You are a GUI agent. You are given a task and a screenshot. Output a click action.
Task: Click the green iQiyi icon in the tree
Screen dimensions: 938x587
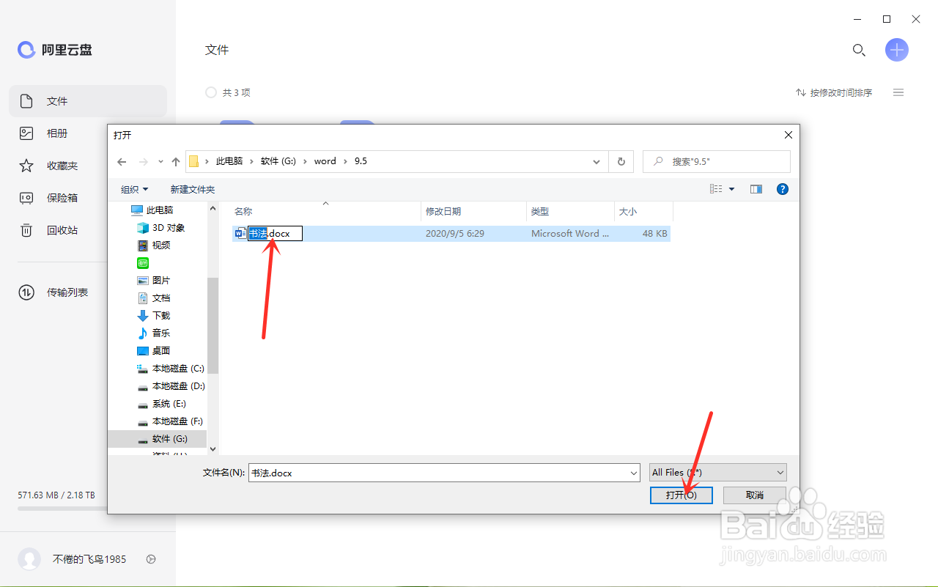click(x=143, y=263)
